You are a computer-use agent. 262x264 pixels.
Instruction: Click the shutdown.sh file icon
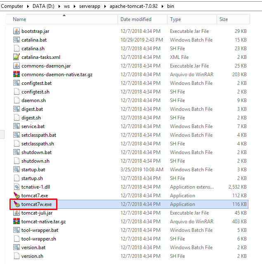[x=17, y=161]
